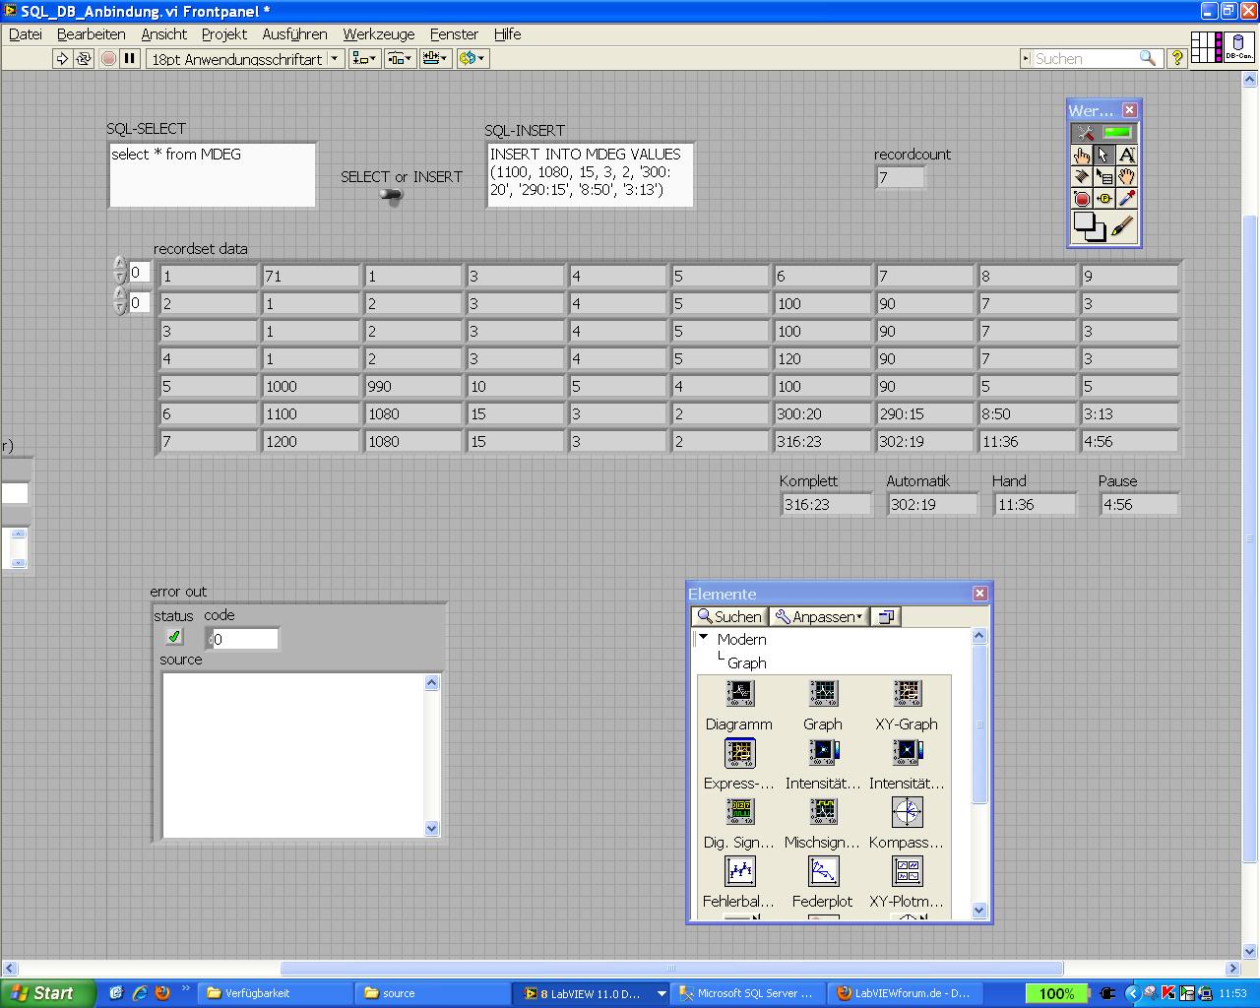
Task: Pick the Dig. Signal graph element
Action: pyautogui.click(x=739, y=823)
